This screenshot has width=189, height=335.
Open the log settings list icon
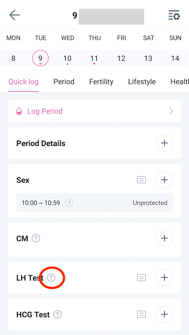174,15
